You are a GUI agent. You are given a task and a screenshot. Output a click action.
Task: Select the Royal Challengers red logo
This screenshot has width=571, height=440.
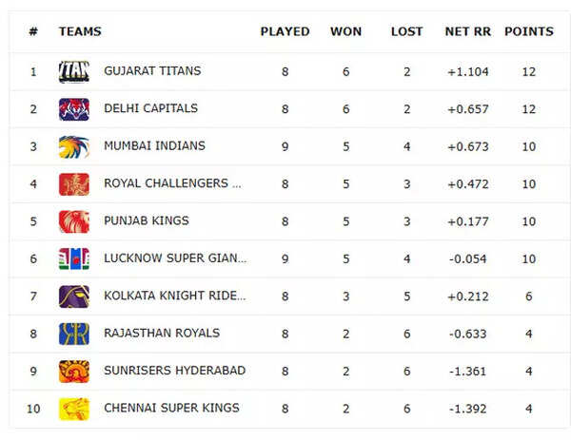[x=74, y=184]
